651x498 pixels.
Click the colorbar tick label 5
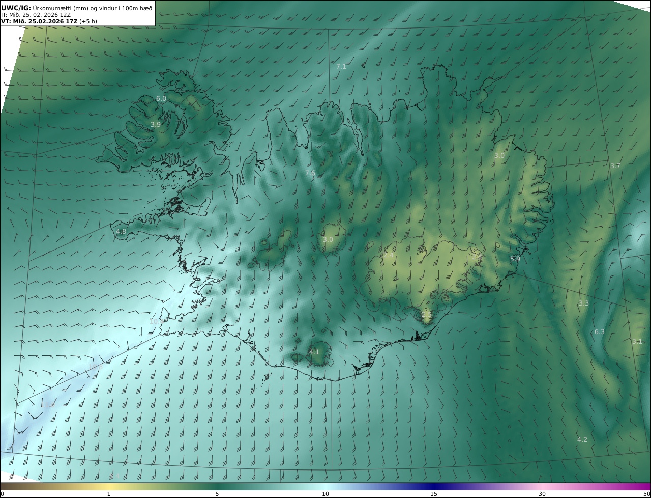[x=217, y=494]
